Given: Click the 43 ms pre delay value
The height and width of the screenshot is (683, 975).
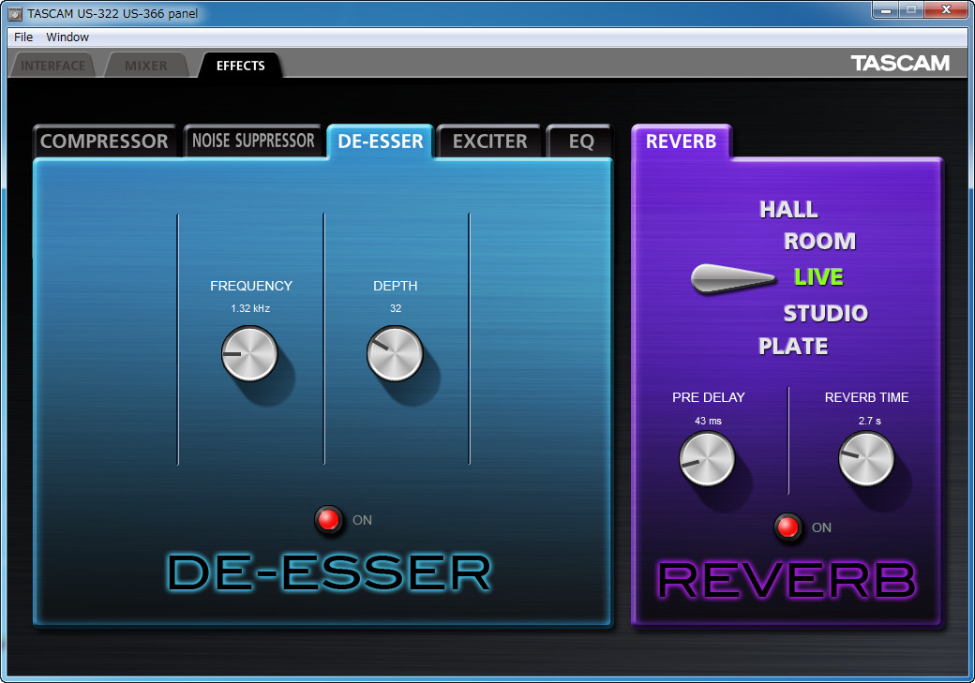Looking at the screenshot, I should pyautogui.click(x=708, y=421).
